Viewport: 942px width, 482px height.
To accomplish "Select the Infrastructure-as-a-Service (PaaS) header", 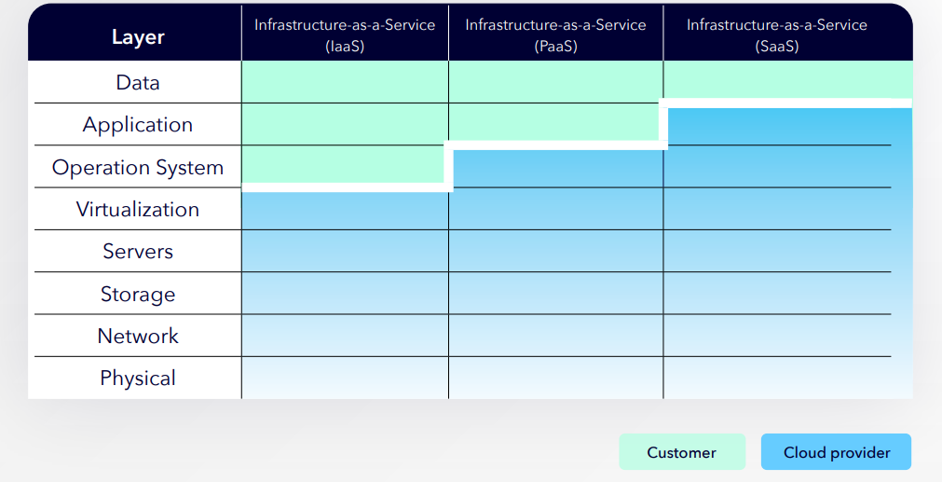I will pyautogui.click(x=555, y=34).
